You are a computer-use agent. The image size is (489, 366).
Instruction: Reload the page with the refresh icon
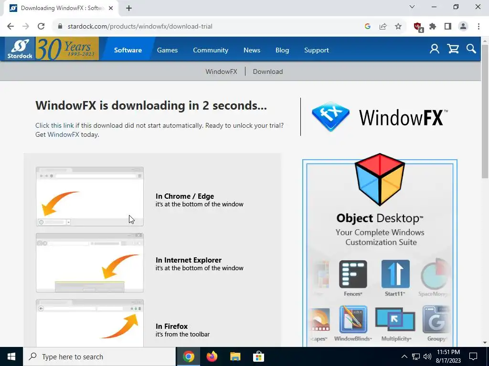pos(41,27)
